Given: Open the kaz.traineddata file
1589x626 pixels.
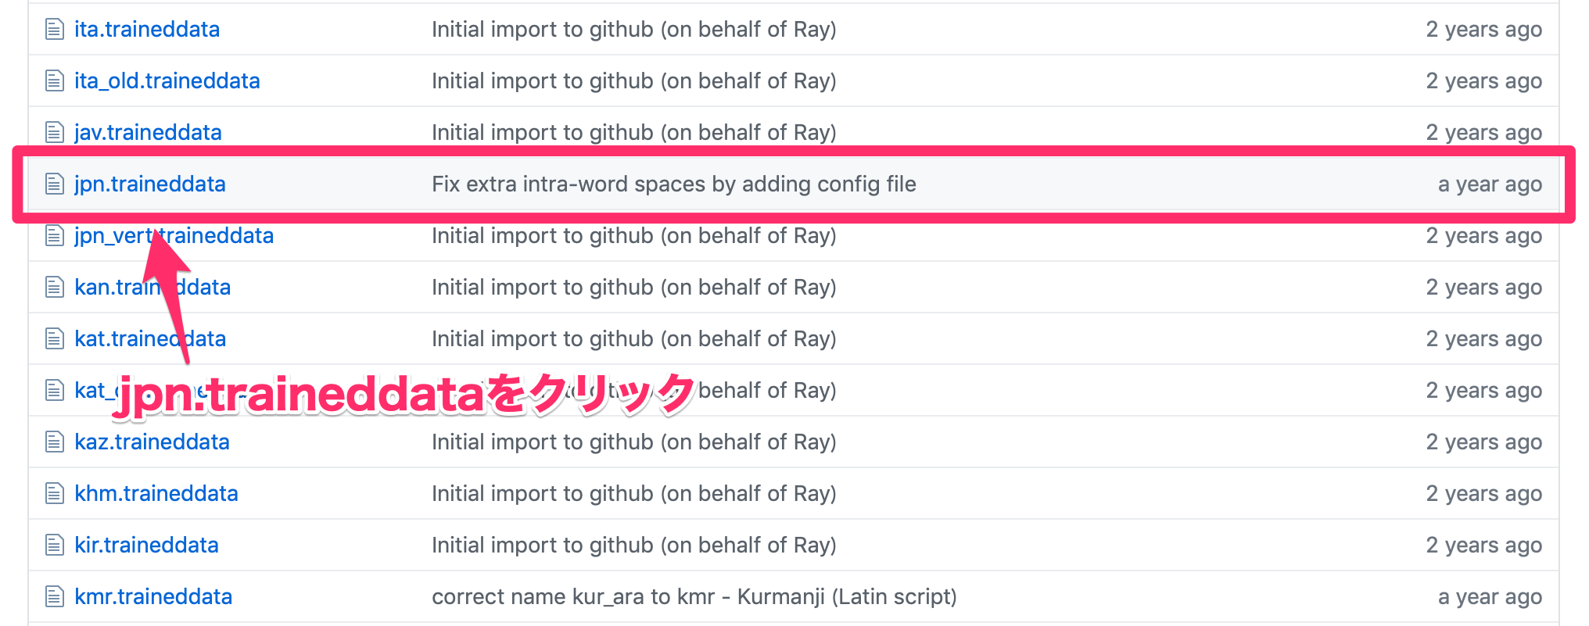Looking at the screenshot, I should 152,442.
